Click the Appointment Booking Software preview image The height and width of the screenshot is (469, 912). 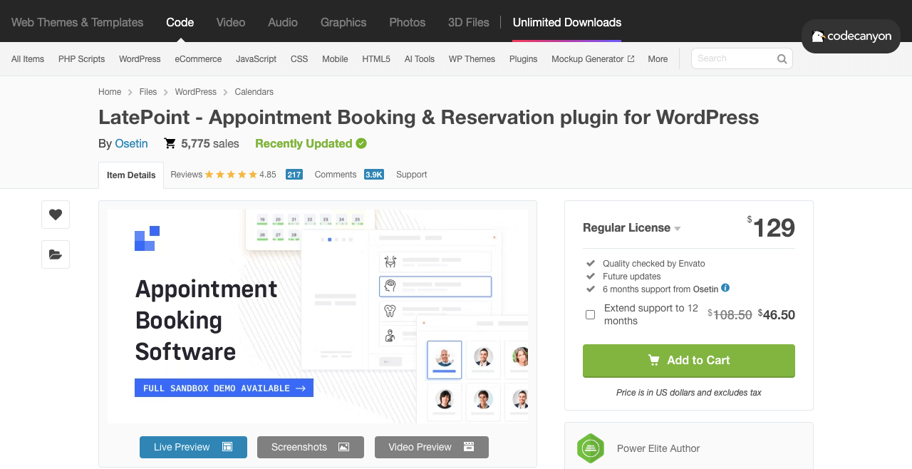(x=318, y=316)
